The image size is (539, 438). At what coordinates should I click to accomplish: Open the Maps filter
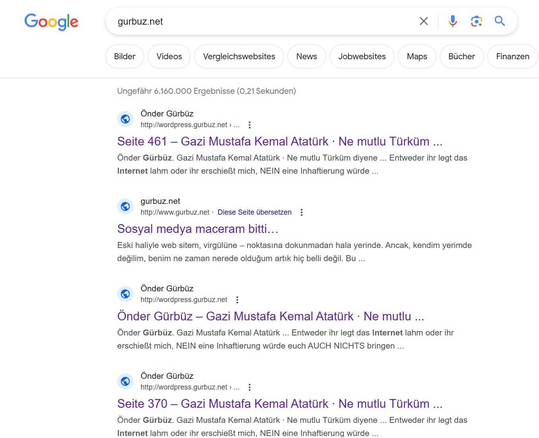[417, 56]
